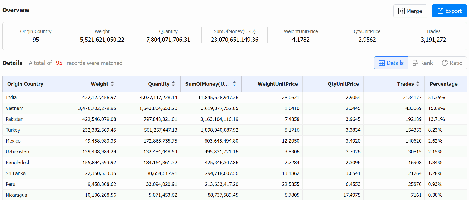Click Pakistan's trades count 192189
This screenshot has width=469, height=200.
414,119
